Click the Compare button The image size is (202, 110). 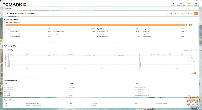click(x=183, y=14)
